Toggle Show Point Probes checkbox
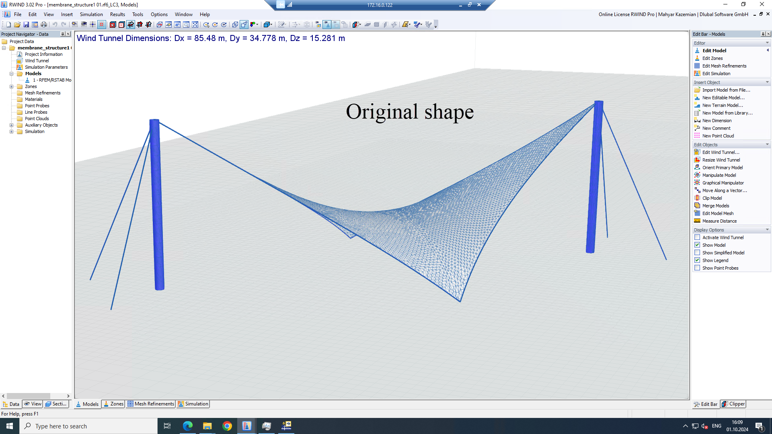Image resolution: width=772 pixels, height=434 pixels. (697, 268)
